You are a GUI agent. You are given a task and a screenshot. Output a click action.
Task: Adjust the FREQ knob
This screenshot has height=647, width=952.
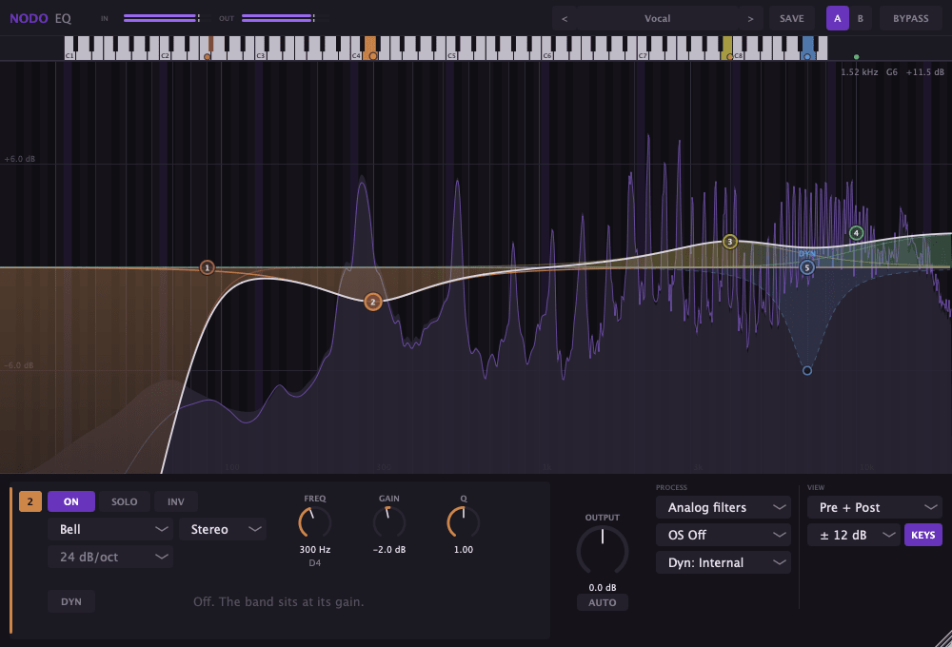pyautogui.click(x=314, y=522)
